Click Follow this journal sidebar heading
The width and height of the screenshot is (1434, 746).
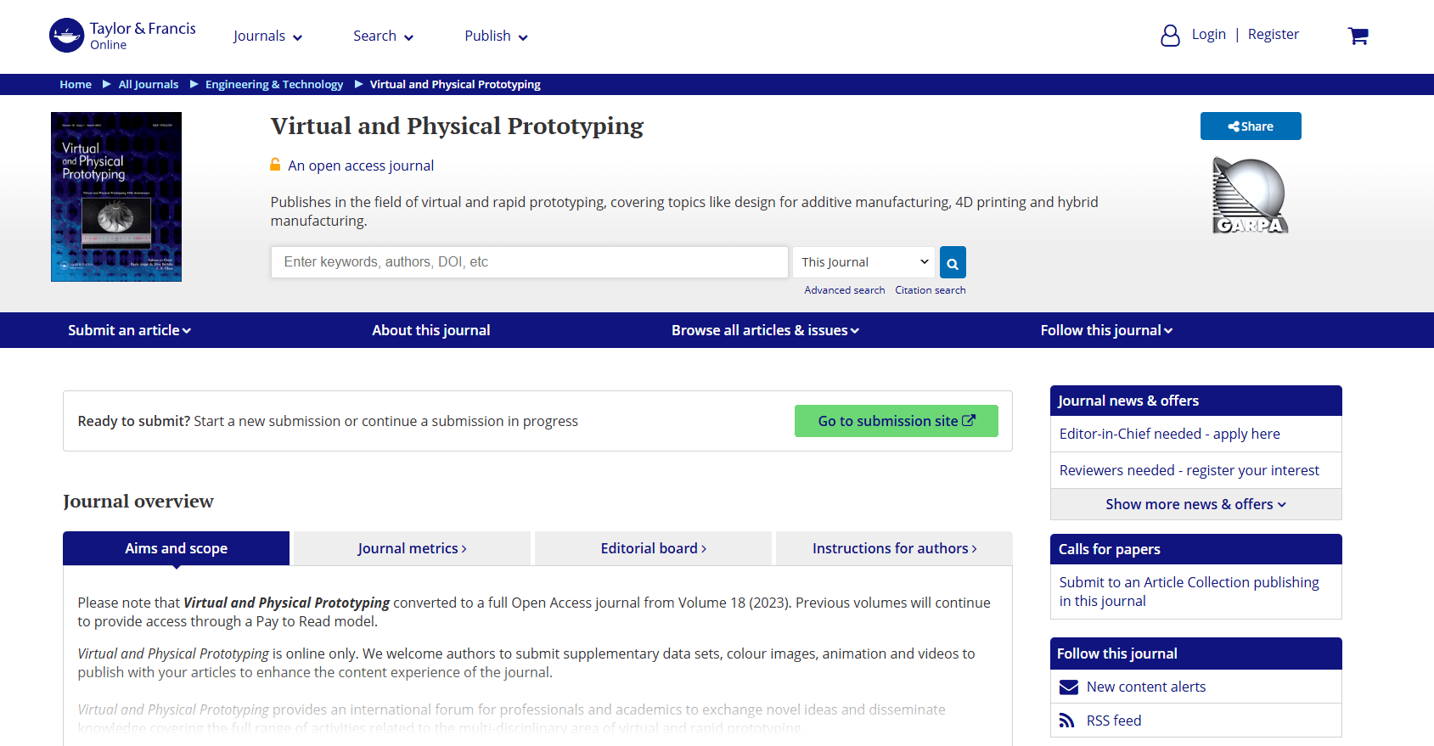(x=1117, y=653)
